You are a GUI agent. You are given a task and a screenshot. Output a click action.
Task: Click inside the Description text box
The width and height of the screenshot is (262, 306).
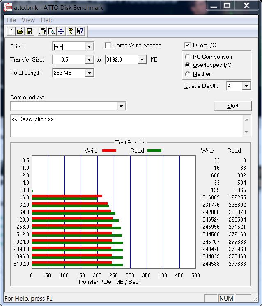tap(126, 126)
